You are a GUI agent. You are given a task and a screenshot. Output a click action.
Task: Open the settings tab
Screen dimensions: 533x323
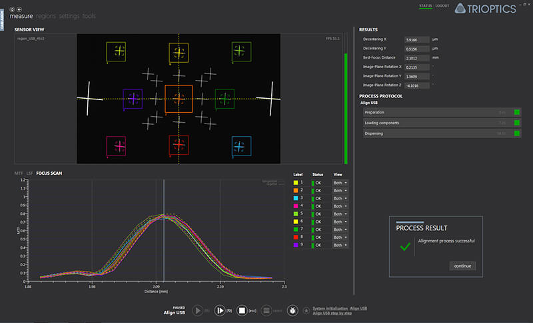point(69,15)
